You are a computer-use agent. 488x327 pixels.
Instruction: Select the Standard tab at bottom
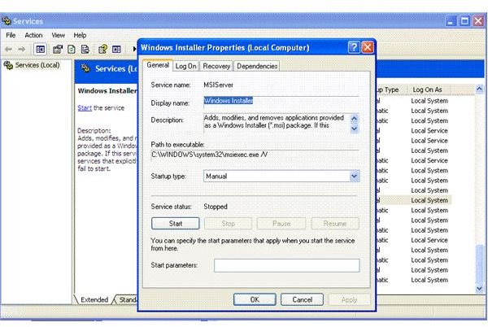tap(127, 299)
